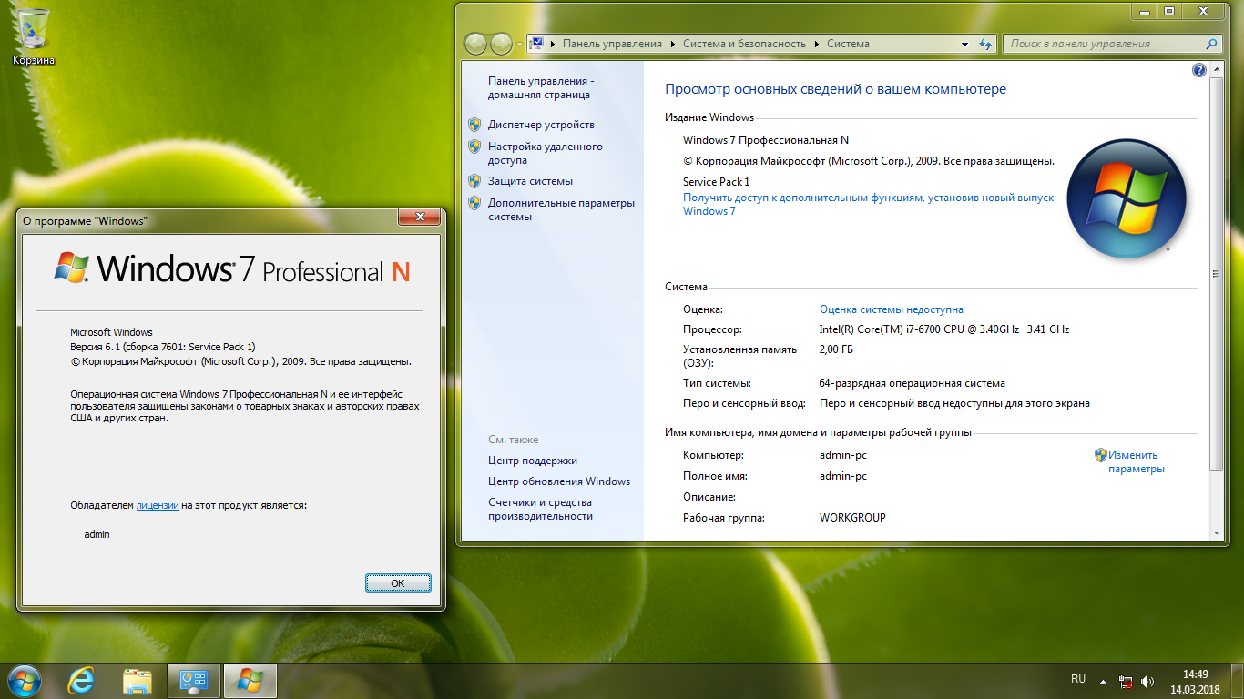1244x699 pixels.
Task: Open the Корзина desktop icon
Action: coord(34,36)
